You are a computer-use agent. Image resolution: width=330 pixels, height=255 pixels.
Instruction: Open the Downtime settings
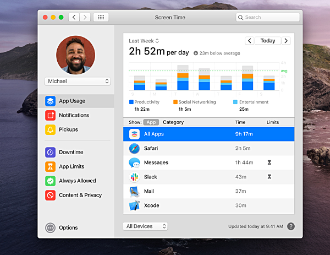71,152
